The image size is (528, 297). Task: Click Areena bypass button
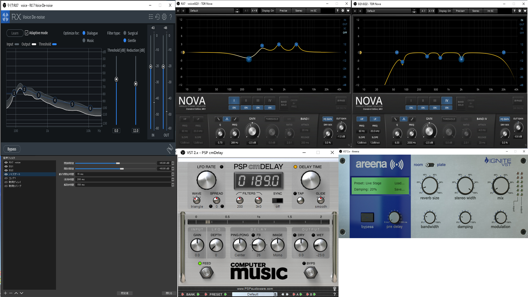pyautogui.click(x=367, y=217)
